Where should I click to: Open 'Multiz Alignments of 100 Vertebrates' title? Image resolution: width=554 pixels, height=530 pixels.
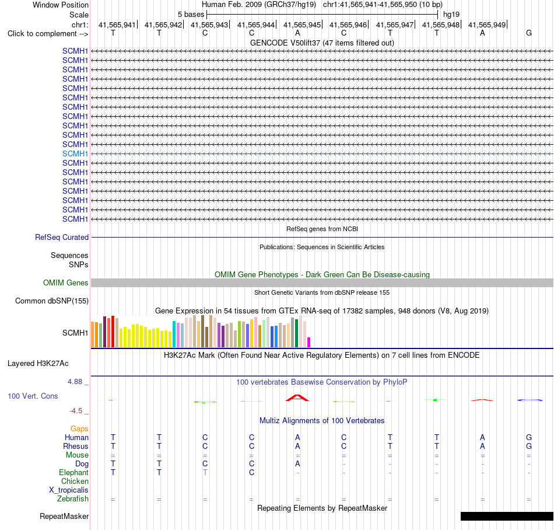322,420
